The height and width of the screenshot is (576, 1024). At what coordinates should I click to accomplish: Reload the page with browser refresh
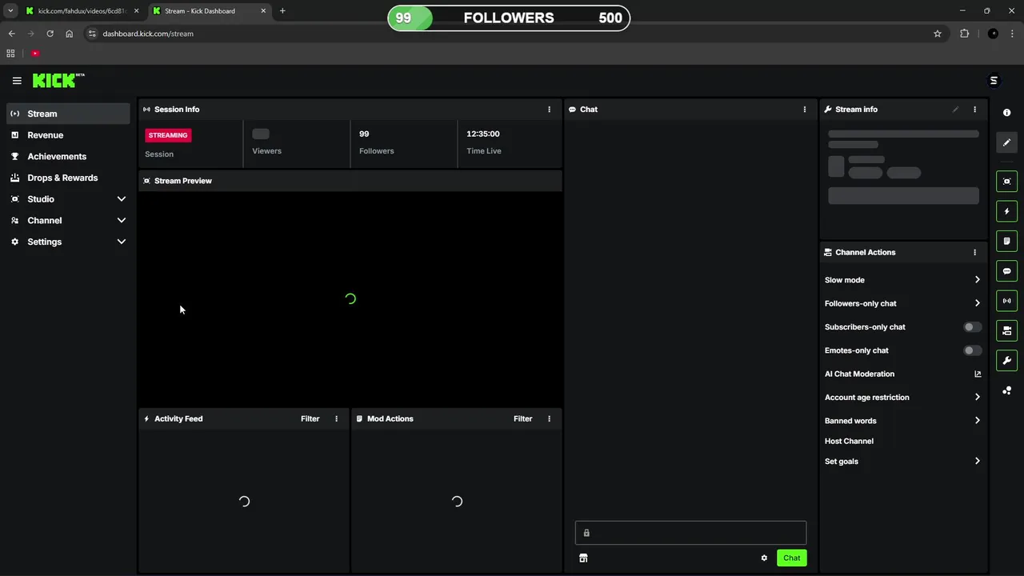[50, 34]
